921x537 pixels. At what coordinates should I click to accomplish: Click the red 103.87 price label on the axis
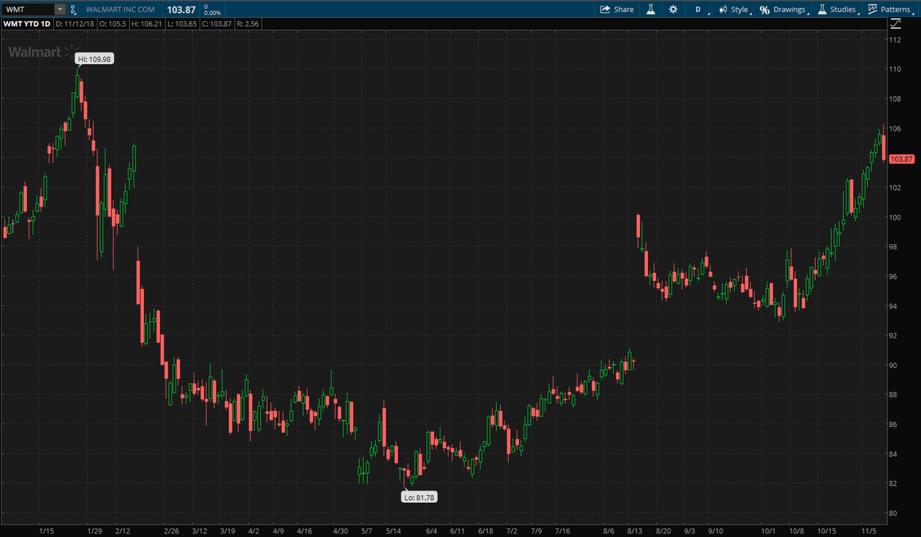click(901, 159)
